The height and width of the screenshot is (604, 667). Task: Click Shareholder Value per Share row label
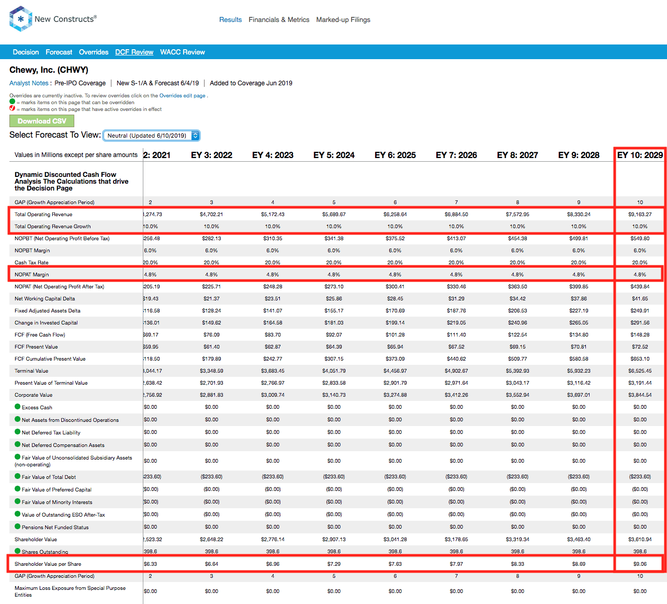click(48, 564)
